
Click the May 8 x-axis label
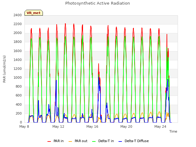click(x=24, y=126)
